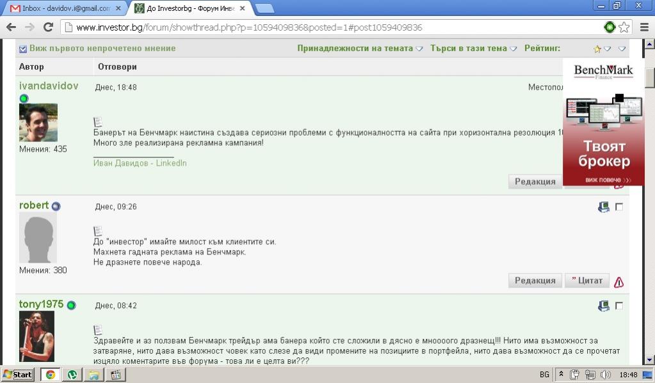Reload the page with the refresh icon
The height and width of the screenshot is (383, 655).
pos(49,27)
